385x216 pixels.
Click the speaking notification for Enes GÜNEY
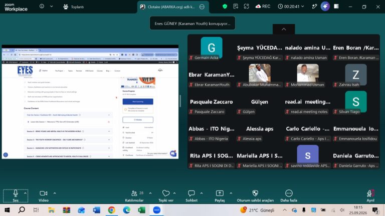click(192, 23)
